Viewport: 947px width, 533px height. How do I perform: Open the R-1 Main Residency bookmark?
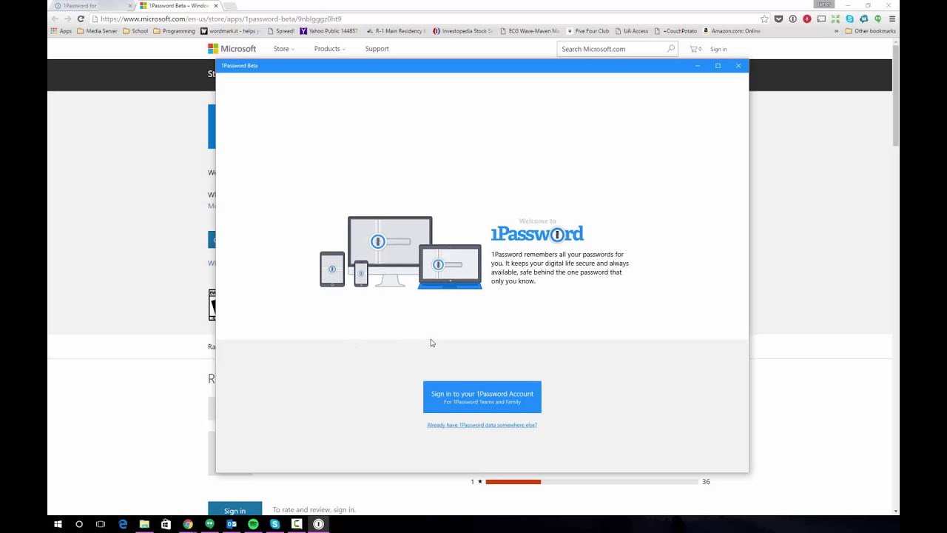coord(396,31)
